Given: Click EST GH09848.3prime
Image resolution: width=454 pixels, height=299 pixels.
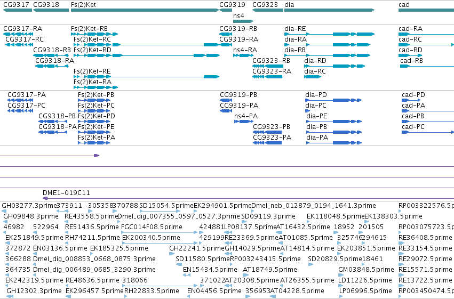Looking at the screenshot, I should (31, 216).
